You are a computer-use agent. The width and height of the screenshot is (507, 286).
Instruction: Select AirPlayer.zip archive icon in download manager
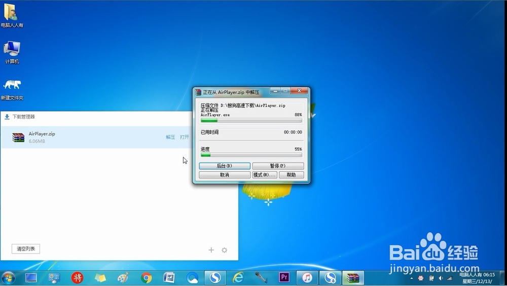(x=18, y=137)
